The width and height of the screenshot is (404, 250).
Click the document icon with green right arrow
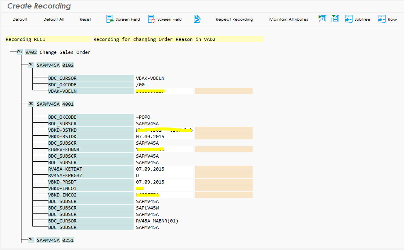pos(322,19)
